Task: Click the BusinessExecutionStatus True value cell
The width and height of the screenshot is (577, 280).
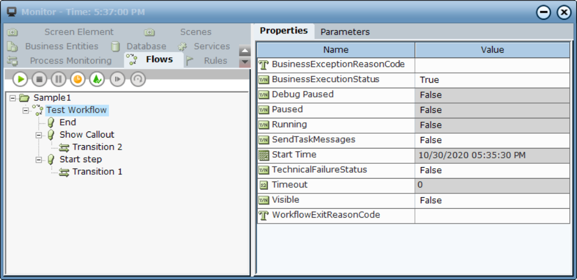Action: (x=492, y=79)
